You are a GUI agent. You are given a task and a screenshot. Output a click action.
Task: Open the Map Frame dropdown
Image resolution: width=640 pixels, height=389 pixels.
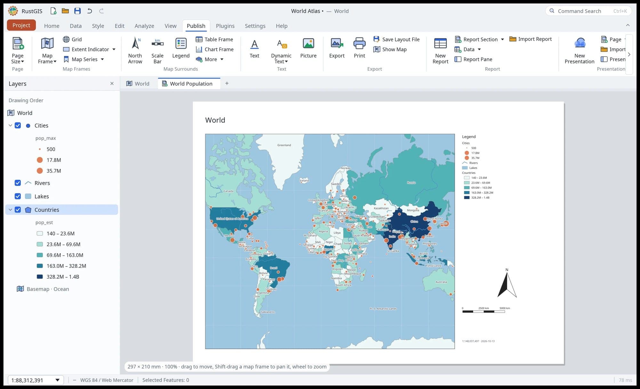point(47,51)
